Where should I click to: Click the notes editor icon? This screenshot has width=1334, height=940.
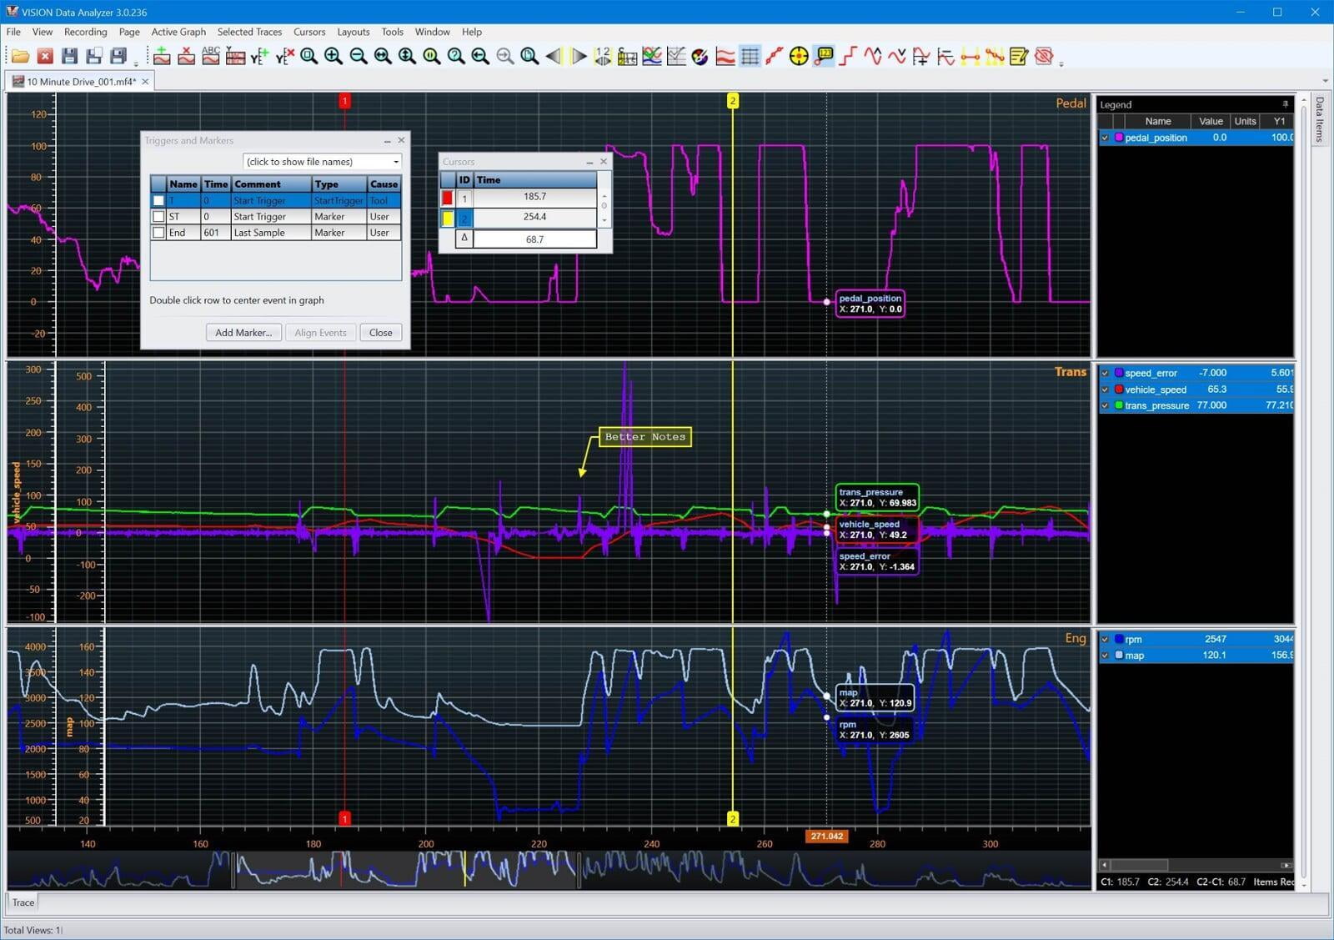(1020, 56)
